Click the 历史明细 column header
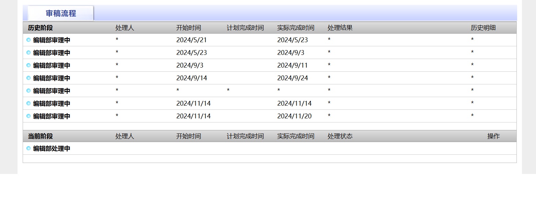Viewport: 536px width, 223px height. [x=483, y=28]
